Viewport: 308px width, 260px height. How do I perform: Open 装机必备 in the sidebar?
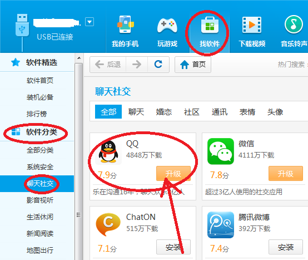(40, 97)
